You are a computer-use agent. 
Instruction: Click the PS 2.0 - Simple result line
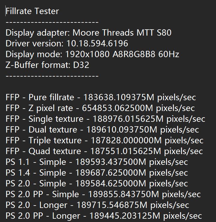point(97,184)
